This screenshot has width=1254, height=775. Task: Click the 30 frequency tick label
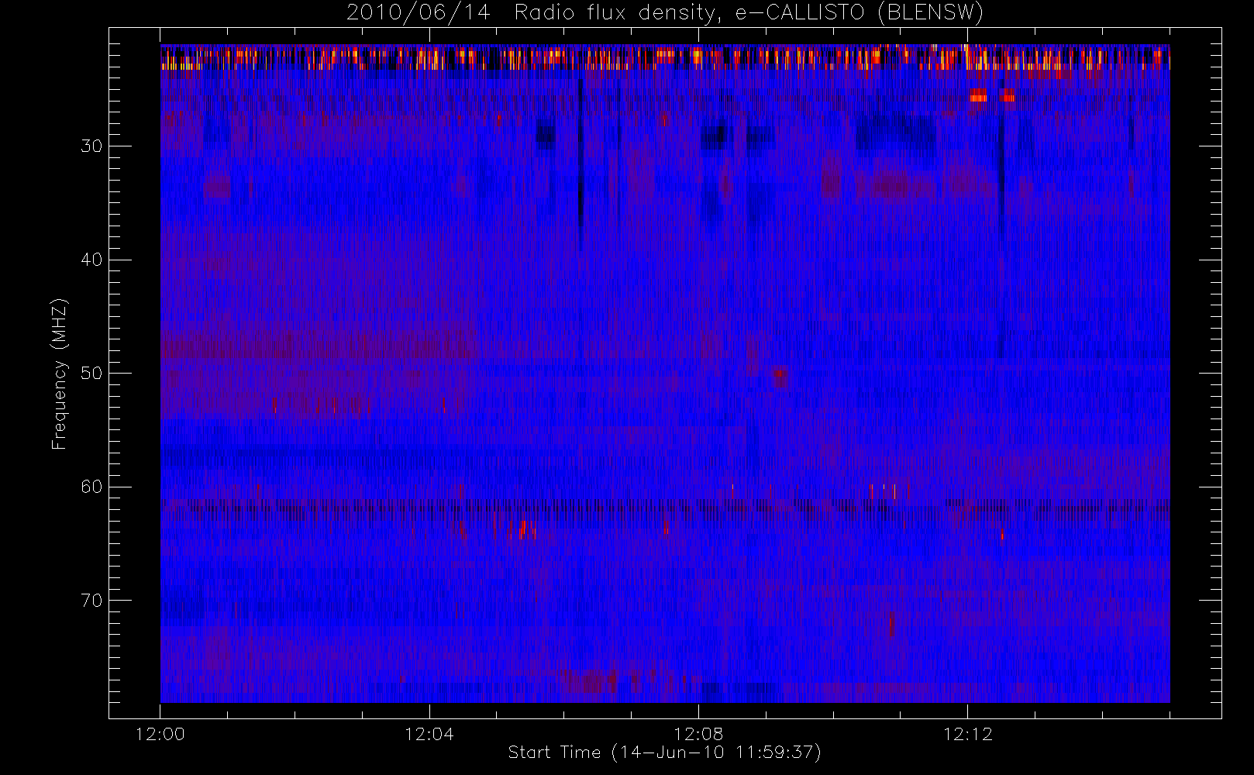click(91, 146)
